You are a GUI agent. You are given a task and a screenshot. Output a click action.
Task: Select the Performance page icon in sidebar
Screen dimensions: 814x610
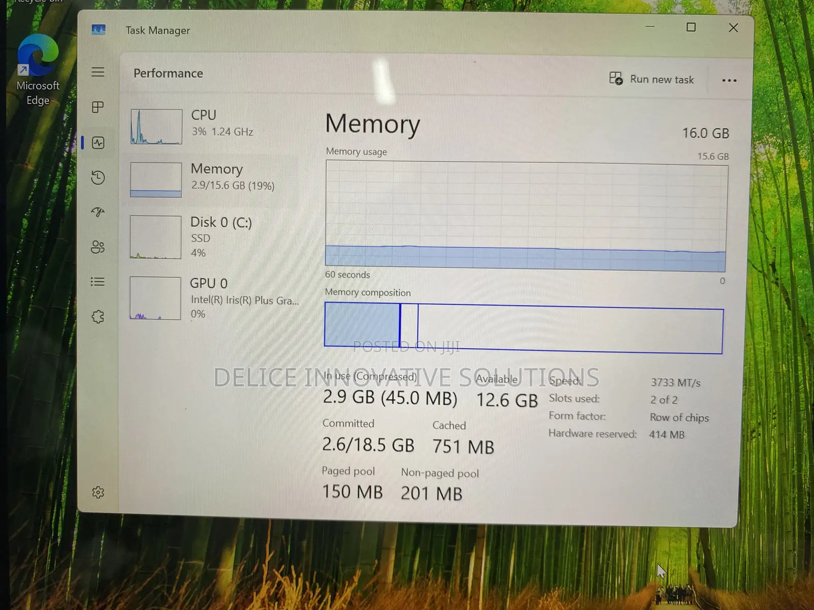(x=98, y=143)
